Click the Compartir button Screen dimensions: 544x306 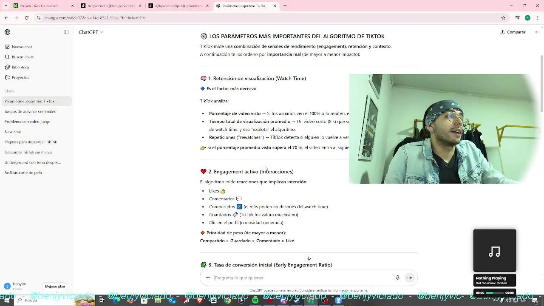[x=513, y=32]
